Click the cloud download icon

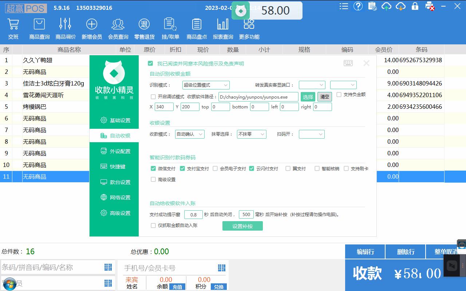(x=400, y=6)
